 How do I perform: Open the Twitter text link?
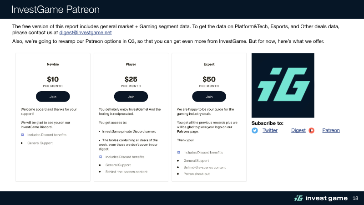tap(270, 131)
